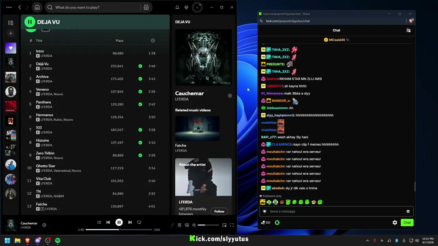Open Kick chat settings gear

pyautogui.click(x=395, y=222)
